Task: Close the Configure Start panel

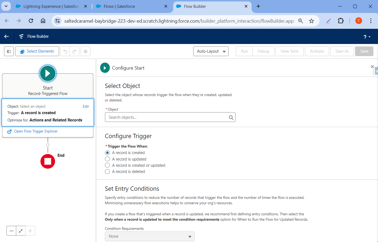Action: click(372, 67)
